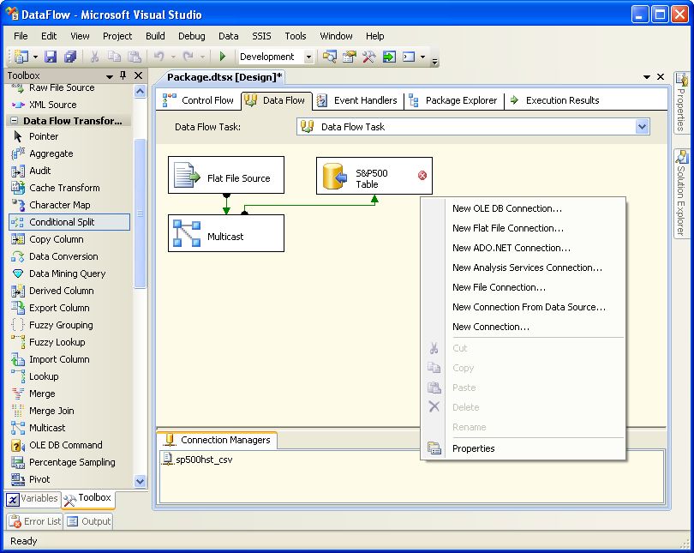This screenshot has width=694, height=553.
Task: Click Properties in the context menu
Action: pyautogui.click(x=473, y=448)
